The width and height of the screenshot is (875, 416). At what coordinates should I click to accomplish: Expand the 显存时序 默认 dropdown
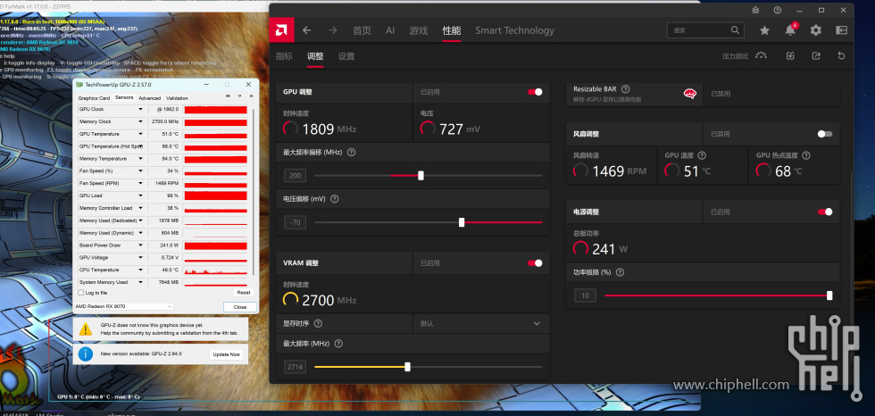click(x=481, y=323)
